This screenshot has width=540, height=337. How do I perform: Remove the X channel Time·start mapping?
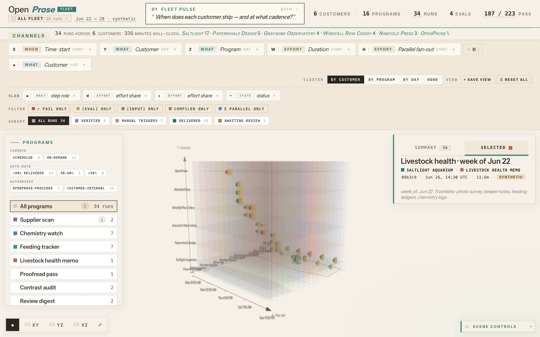pyautogui.click(x=90, y=50)
